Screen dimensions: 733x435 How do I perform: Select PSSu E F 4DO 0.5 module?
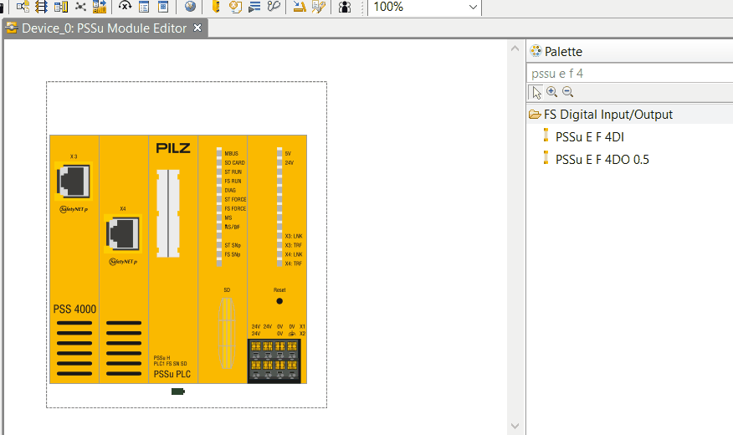[602, 159]
